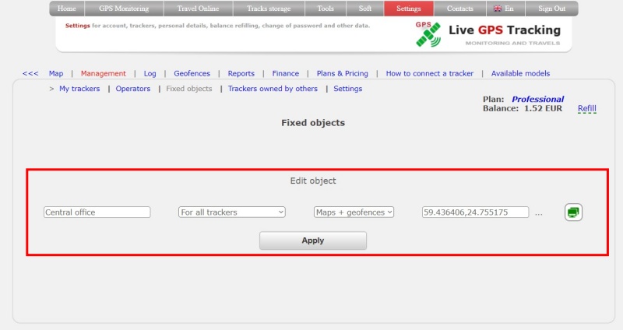Select Sign Out in the top bar
The image size is (623, 330).
(551, 9)
